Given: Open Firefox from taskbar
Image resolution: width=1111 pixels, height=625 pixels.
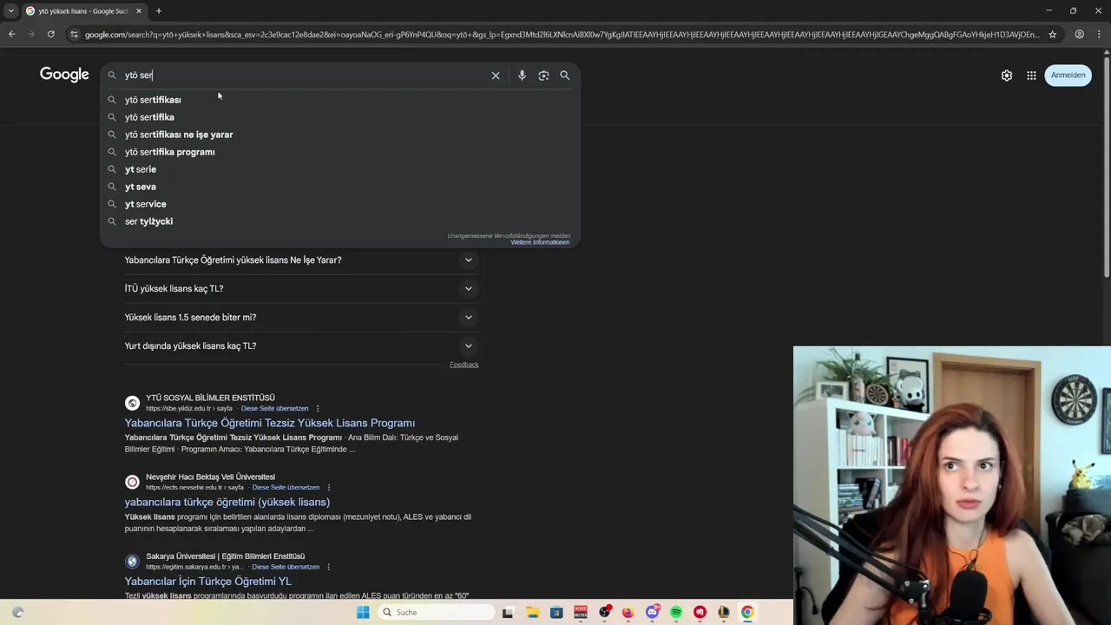Looking at the screenshot, I should [628, 612].
